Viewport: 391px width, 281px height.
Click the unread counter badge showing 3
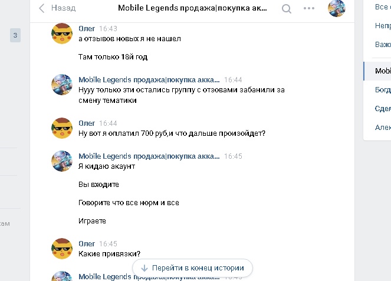15,35
